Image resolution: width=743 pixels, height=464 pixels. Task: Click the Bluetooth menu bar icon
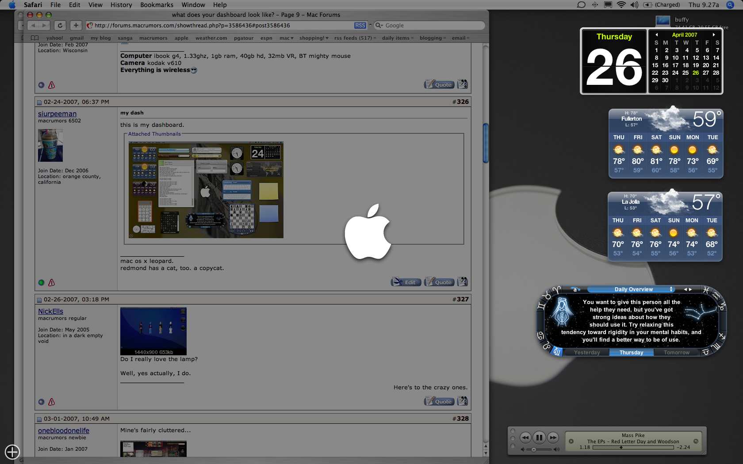click(595, 5)
